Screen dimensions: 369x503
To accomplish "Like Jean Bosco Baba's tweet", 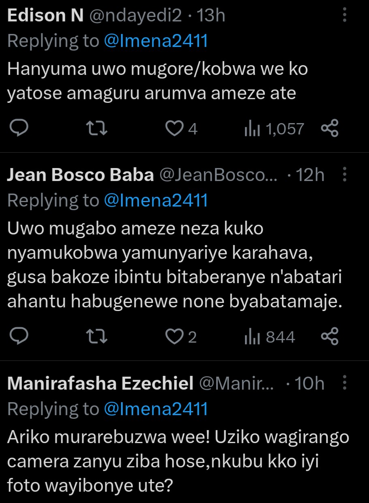I will [175, 337].
